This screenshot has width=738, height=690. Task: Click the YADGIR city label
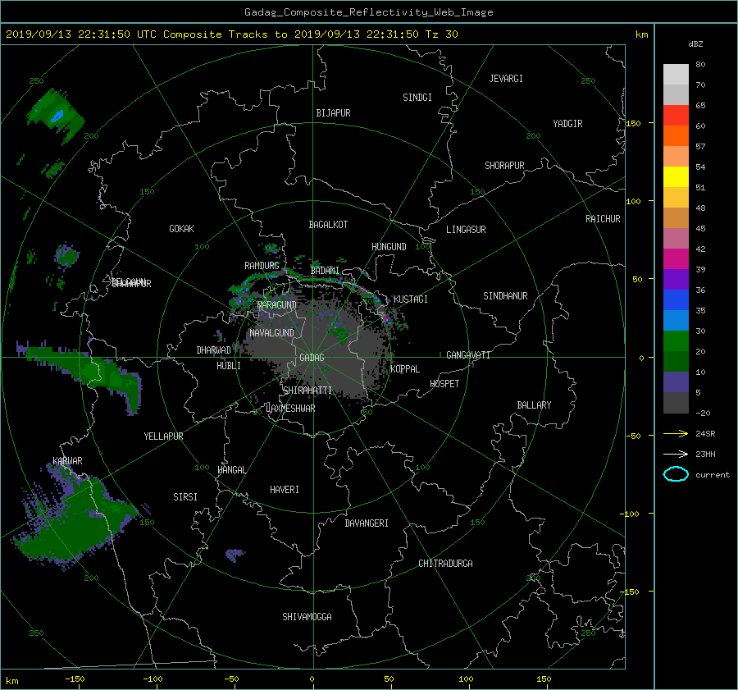click(x=567, y=124)
